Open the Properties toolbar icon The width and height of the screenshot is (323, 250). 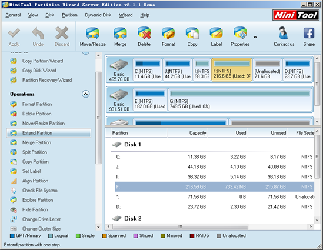[240, 33]
